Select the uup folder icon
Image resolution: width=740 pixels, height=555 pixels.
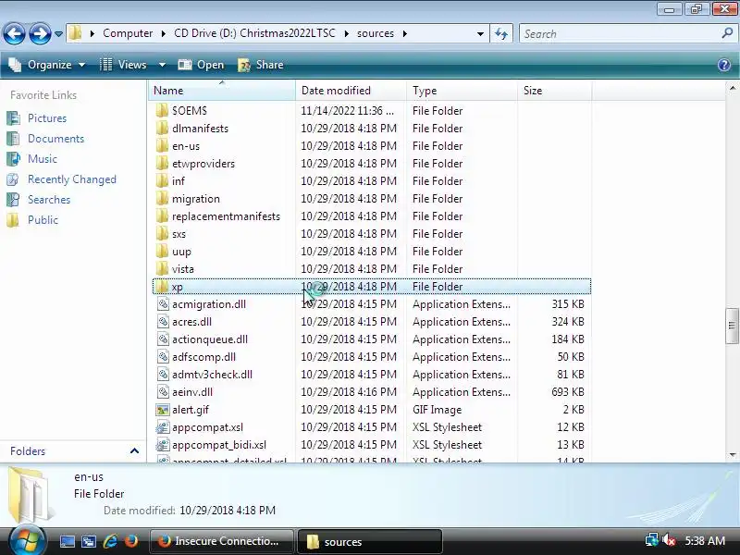[x=162, y=251]
